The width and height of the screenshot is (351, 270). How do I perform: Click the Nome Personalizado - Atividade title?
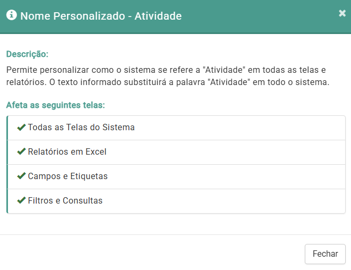pos(101,16)
